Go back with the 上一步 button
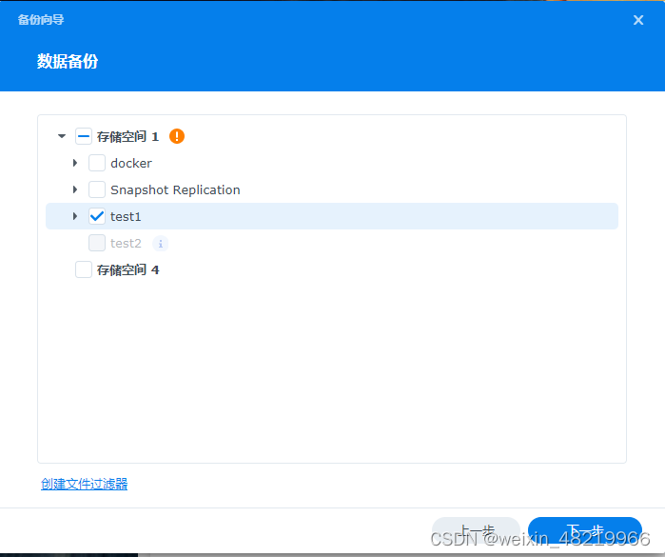The width and height of the screenshot is (665, 557). point(476,531)
